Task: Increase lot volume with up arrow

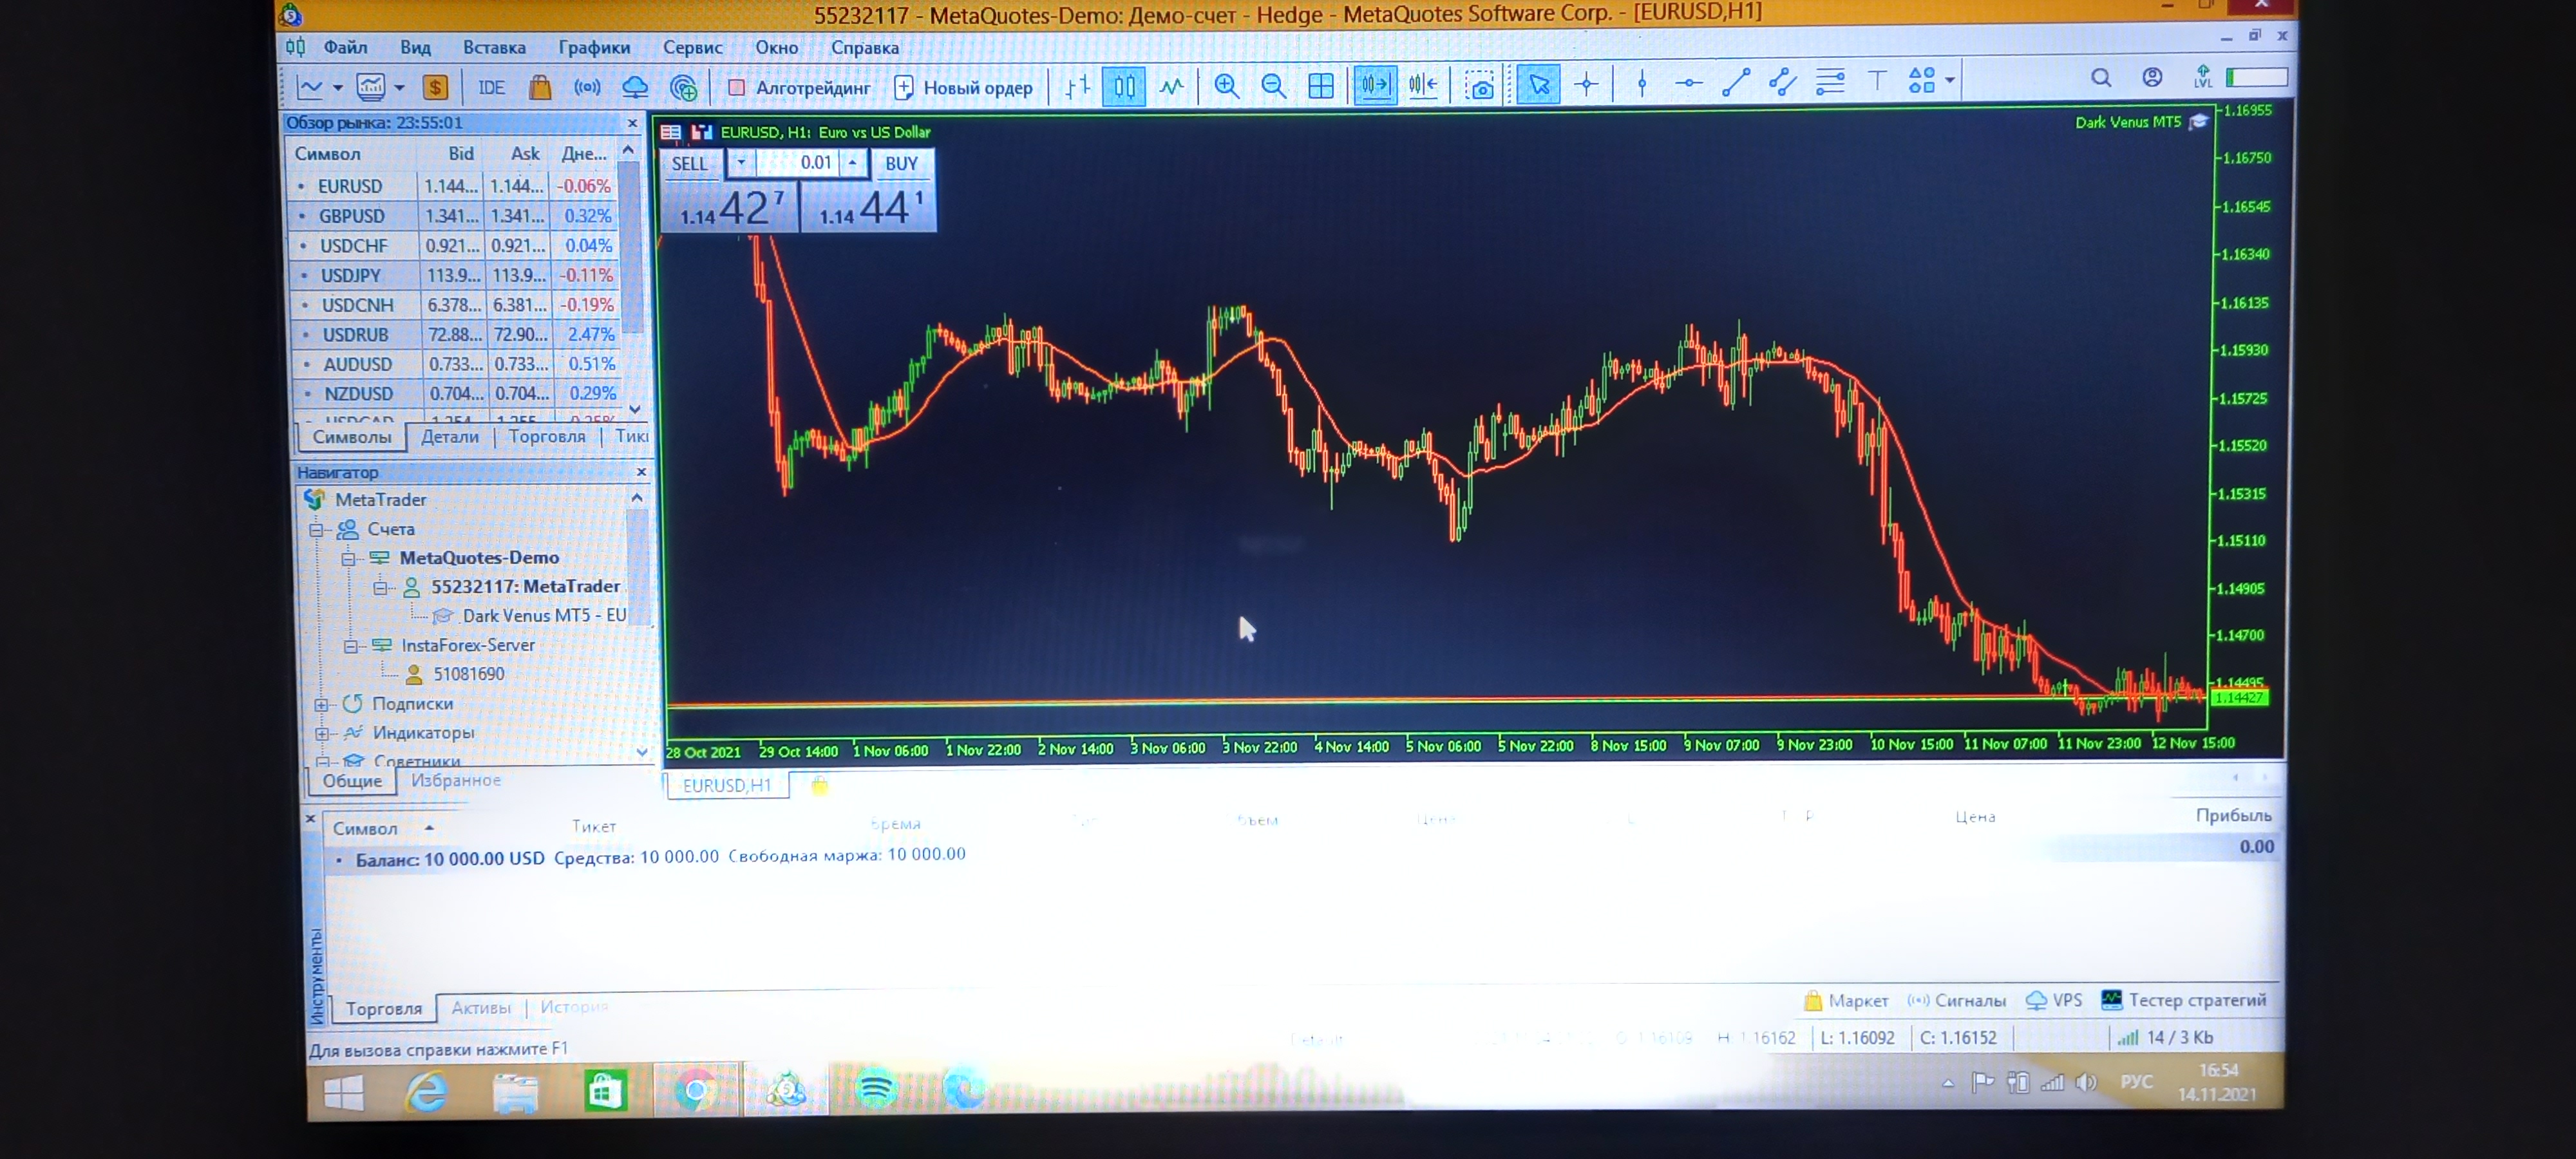Action: pos(853,162)
